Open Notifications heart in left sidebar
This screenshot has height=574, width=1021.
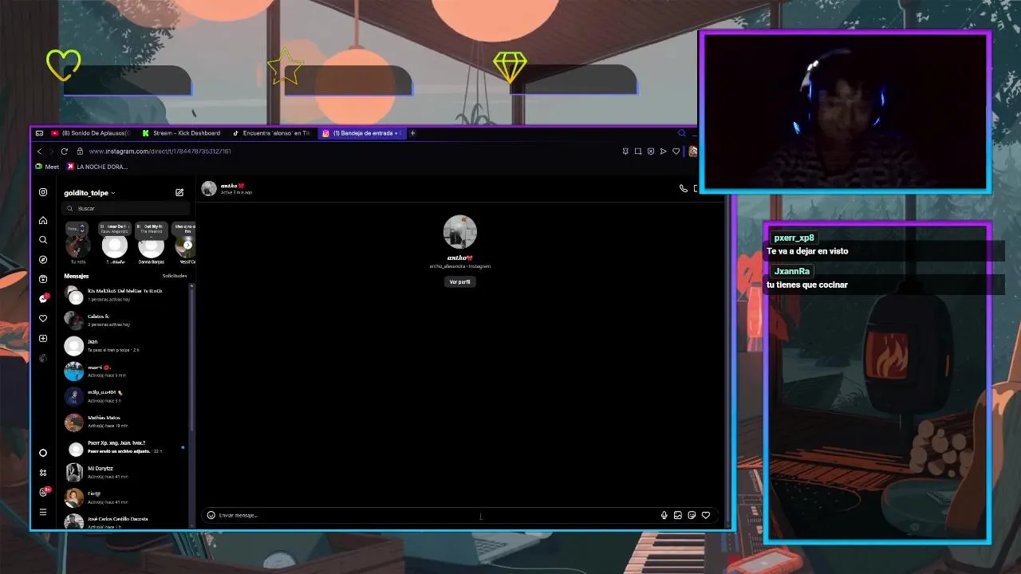pyautogui.click(x=43, y=318)
